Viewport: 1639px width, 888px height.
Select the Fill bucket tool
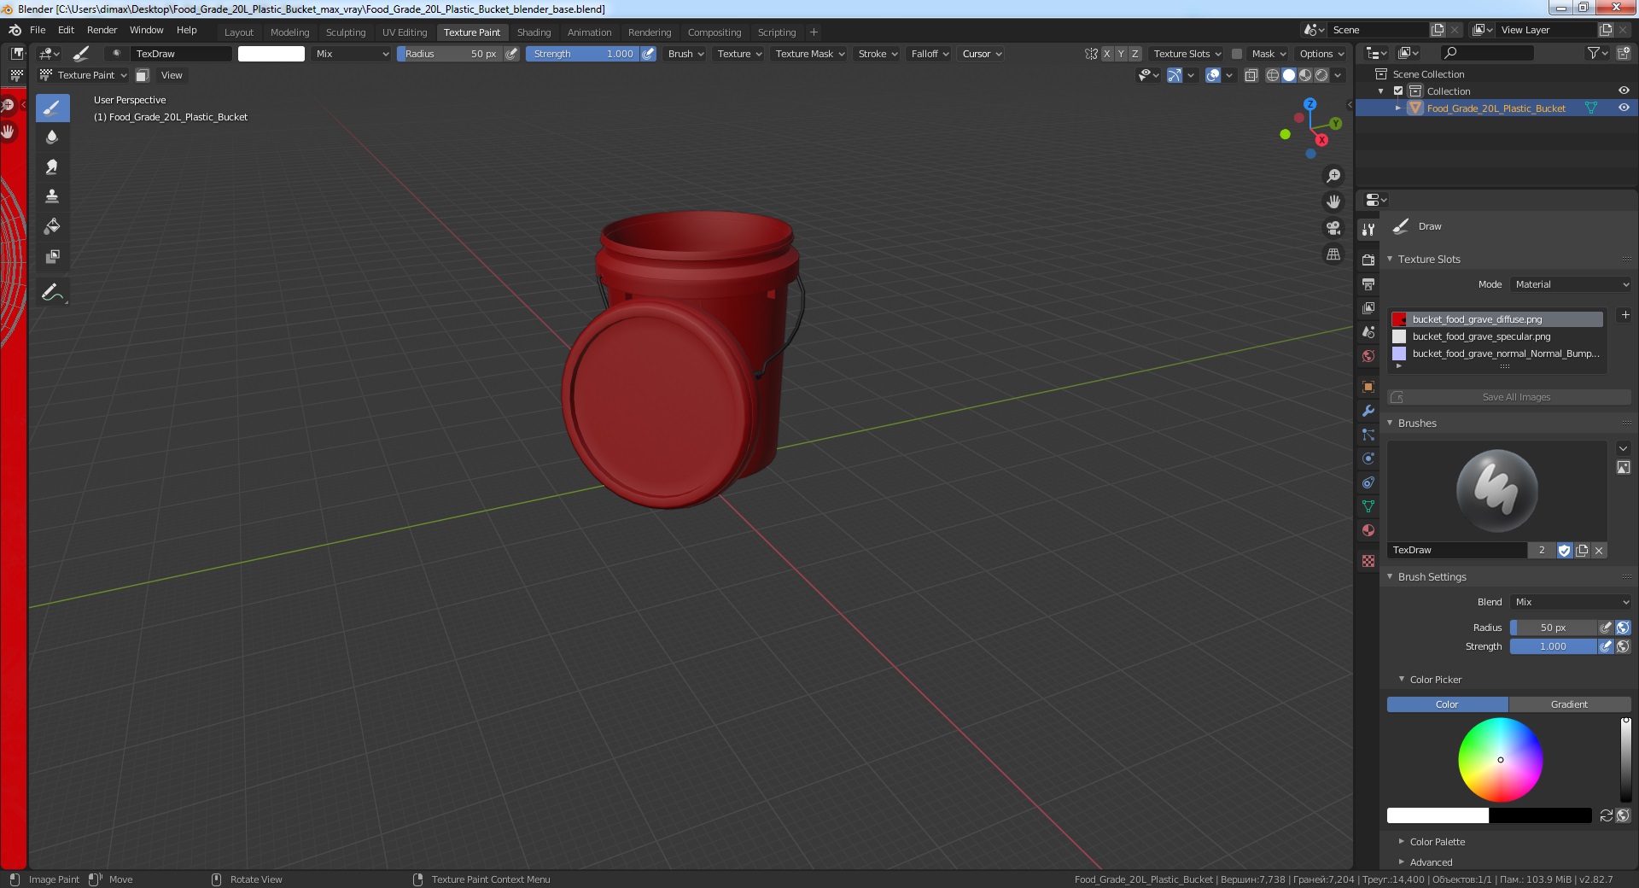[x=52, y=226]
